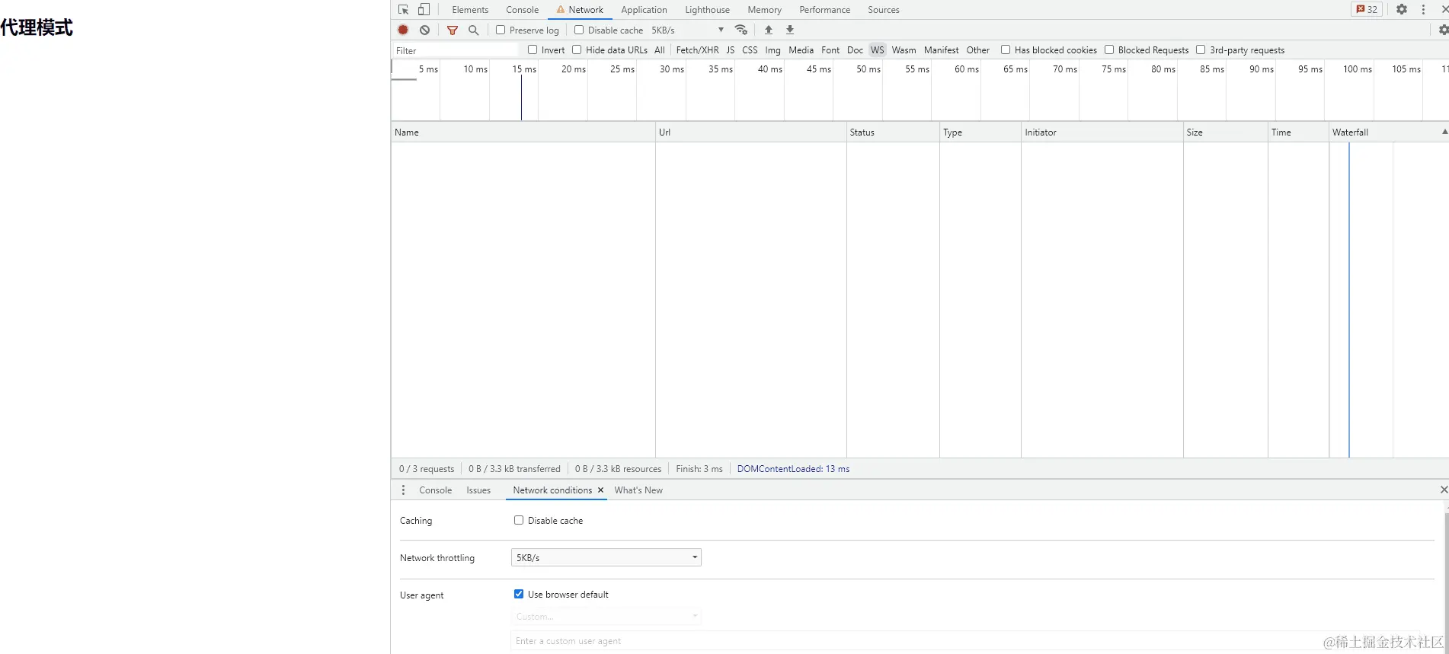The height and width of the screenshot is (654, 1449).
Task: Switch to the Application tab
Action: coord(644,10)
